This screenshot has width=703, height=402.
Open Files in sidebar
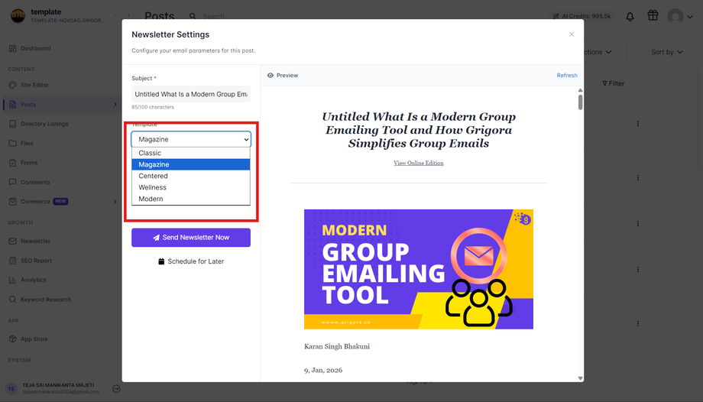pos(27,144)
